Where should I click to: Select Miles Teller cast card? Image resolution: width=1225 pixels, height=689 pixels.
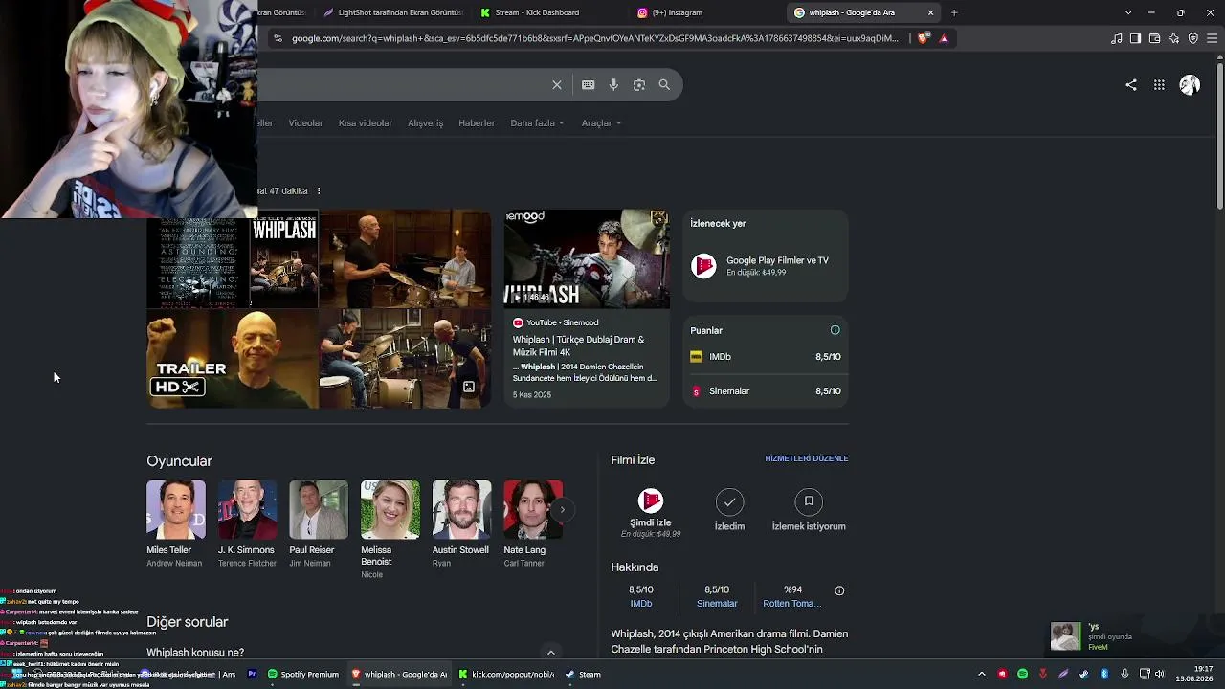[x=176, y=524]
